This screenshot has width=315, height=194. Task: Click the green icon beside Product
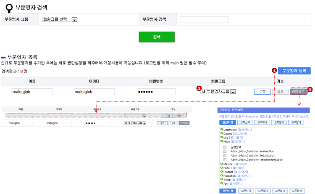click(221, 172)
